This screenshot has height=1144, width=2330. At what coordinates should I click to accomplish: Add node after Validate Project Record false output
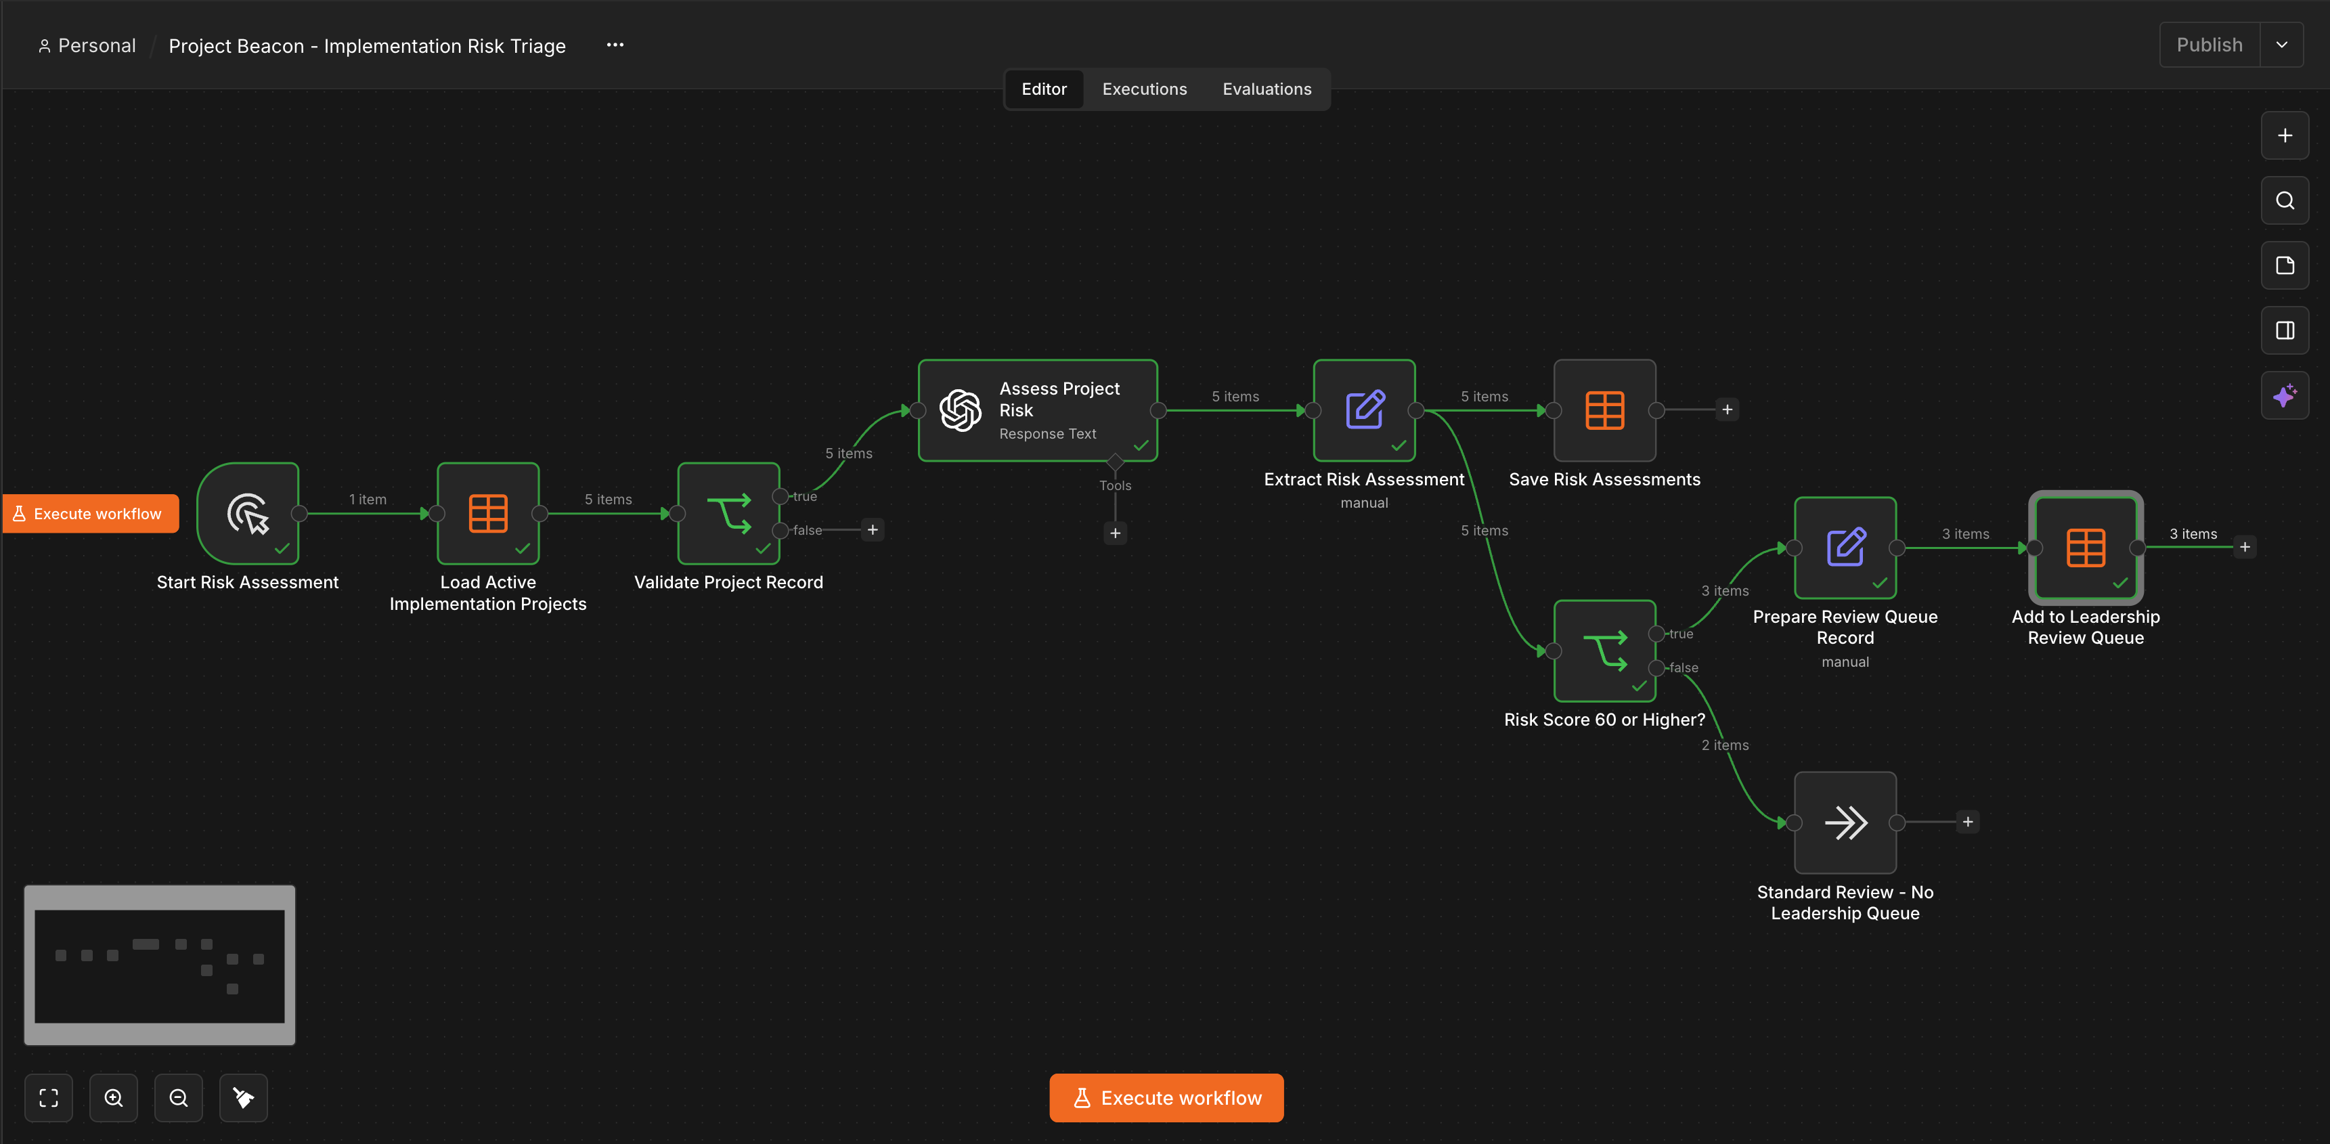pyautogui.click(x=873, y=530)
